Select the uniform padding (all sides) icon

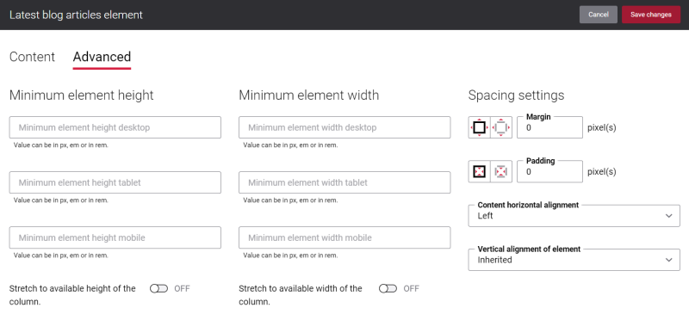coord(479,171)
